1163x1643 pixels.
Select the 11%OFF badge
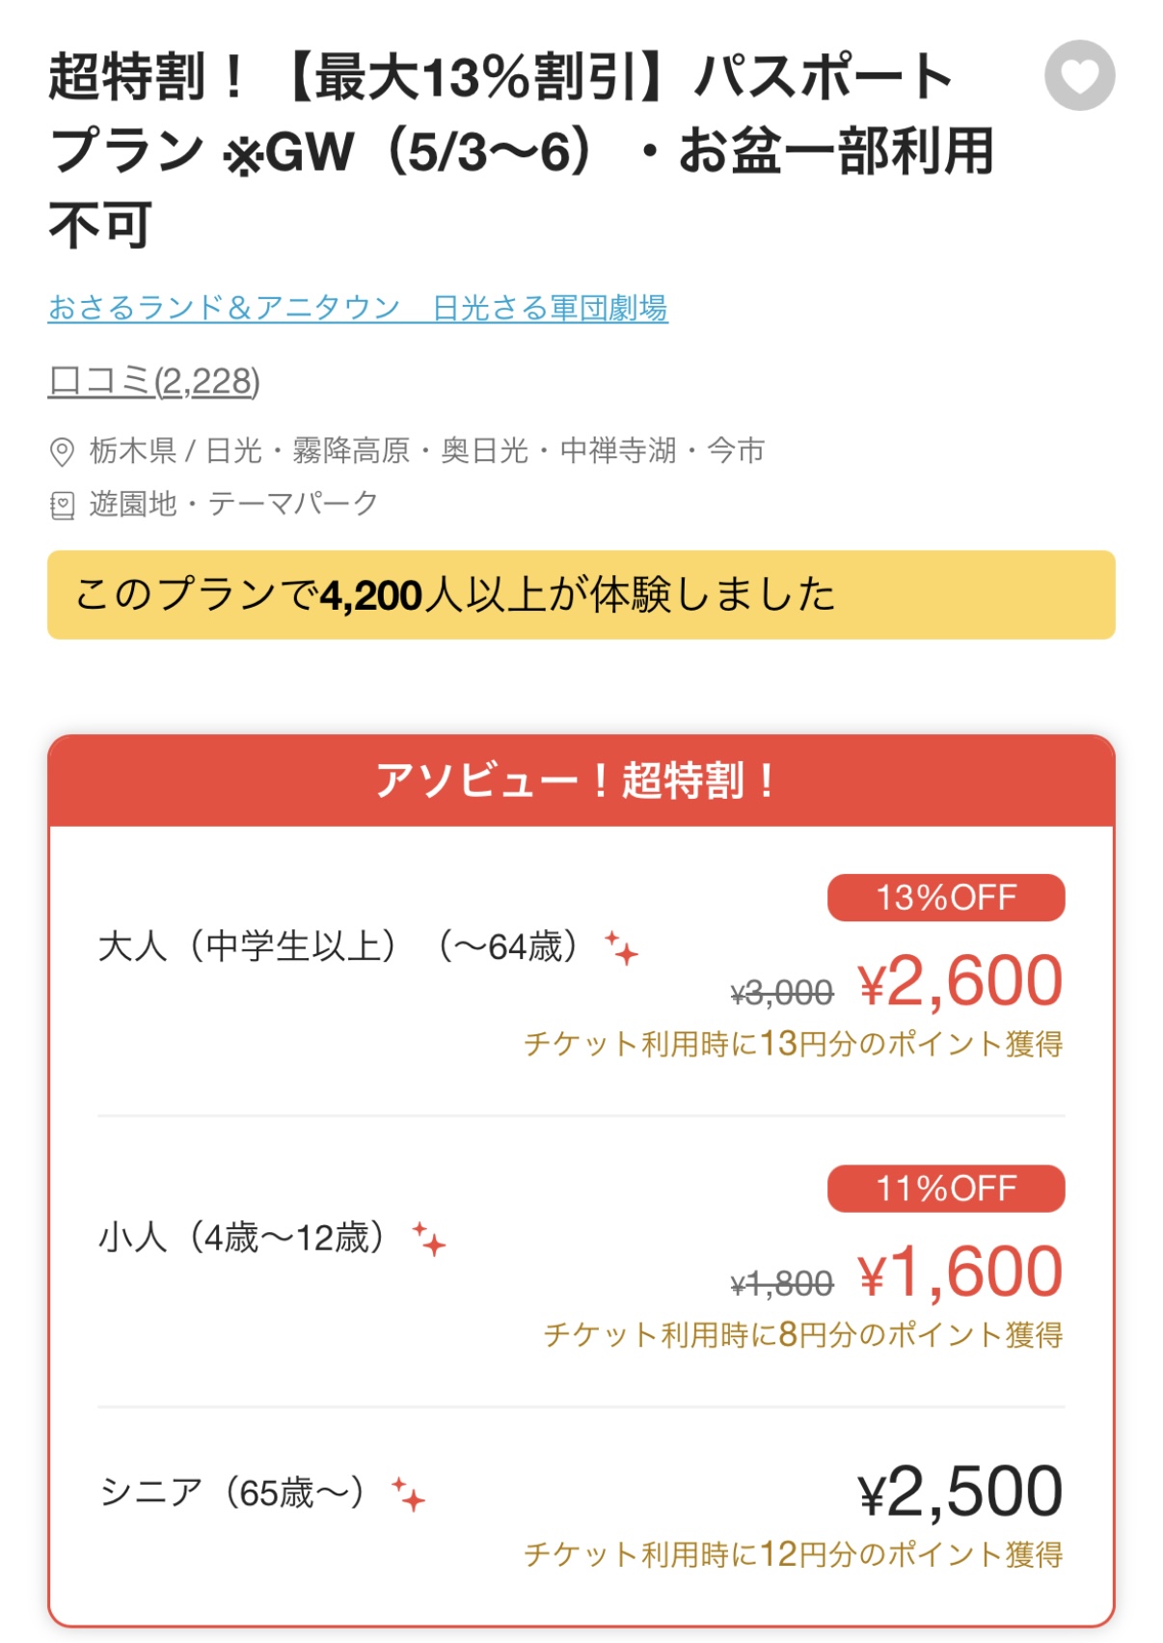tap(946, 1189)
